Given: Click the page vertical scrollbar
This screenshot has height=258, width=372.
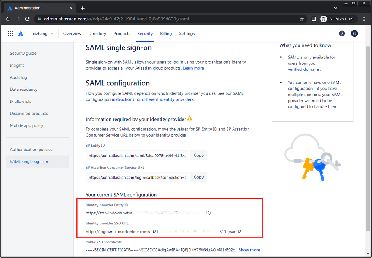Looking at the screenshot, I should (x=368, y=138).
